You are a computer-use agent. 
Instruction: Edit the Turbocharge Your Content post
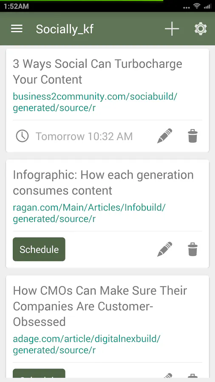click(x=165, y=136)
